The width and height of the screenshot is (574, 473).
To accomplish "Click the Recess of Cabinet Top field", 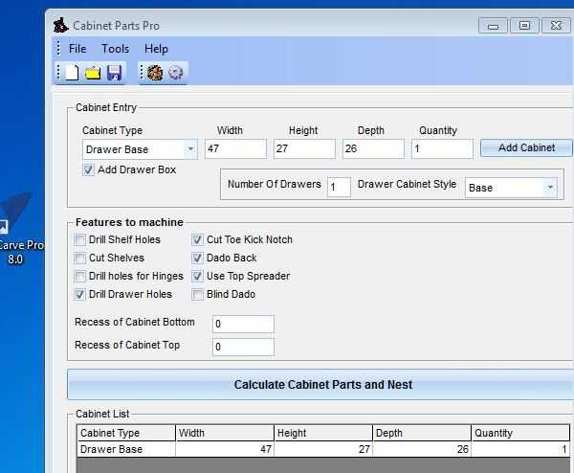I will coord(243,347).
